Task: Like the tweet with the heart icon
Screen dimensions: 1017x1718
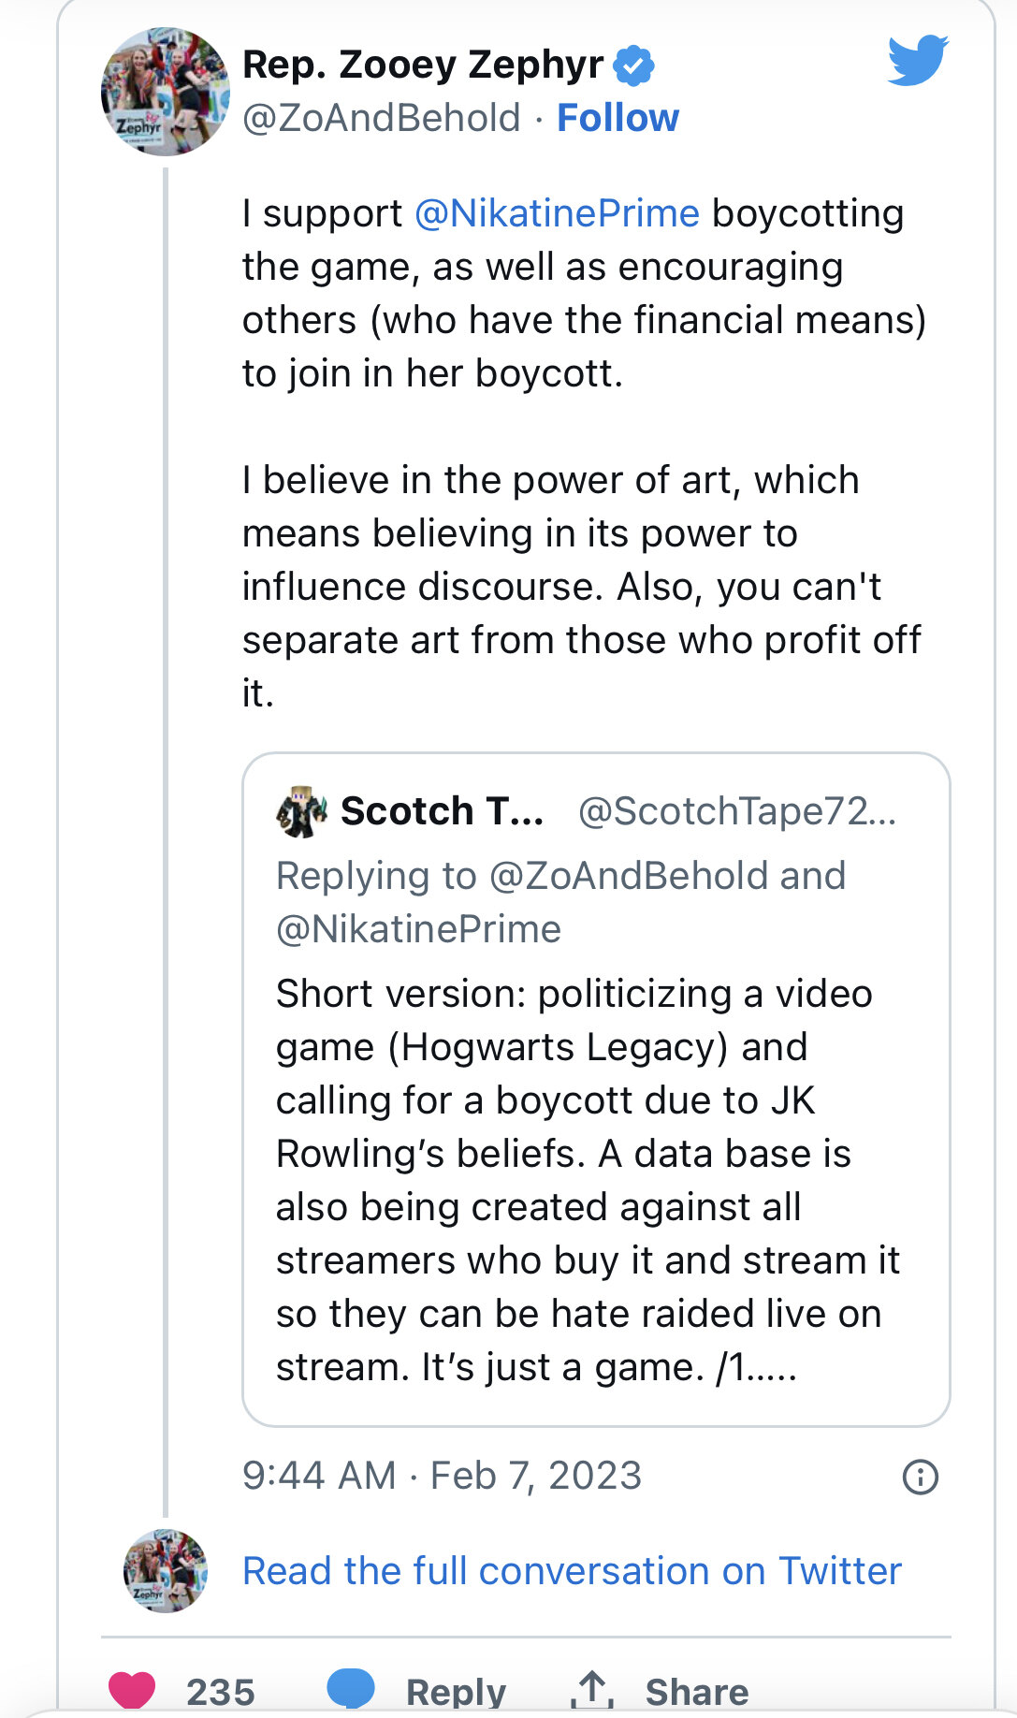Action: coord(132,1690)
